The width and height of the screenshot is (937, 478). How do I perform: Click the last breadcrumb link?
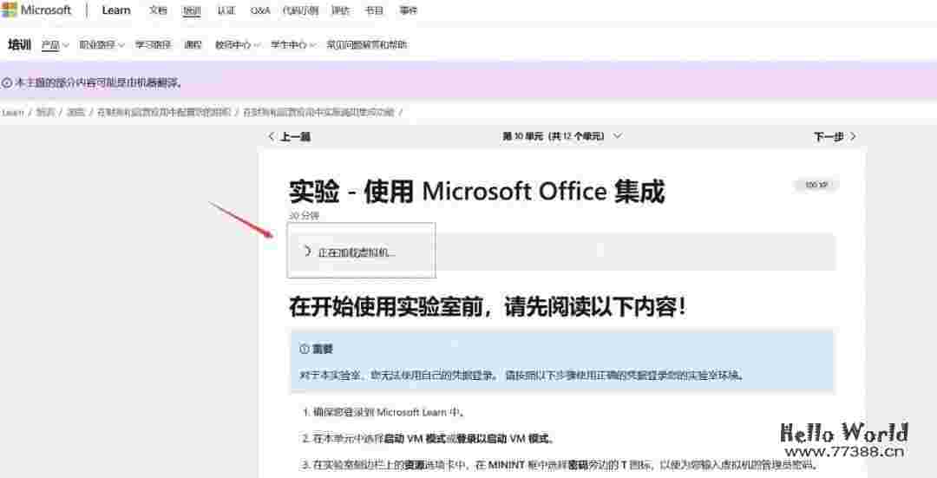click(318, 112)
